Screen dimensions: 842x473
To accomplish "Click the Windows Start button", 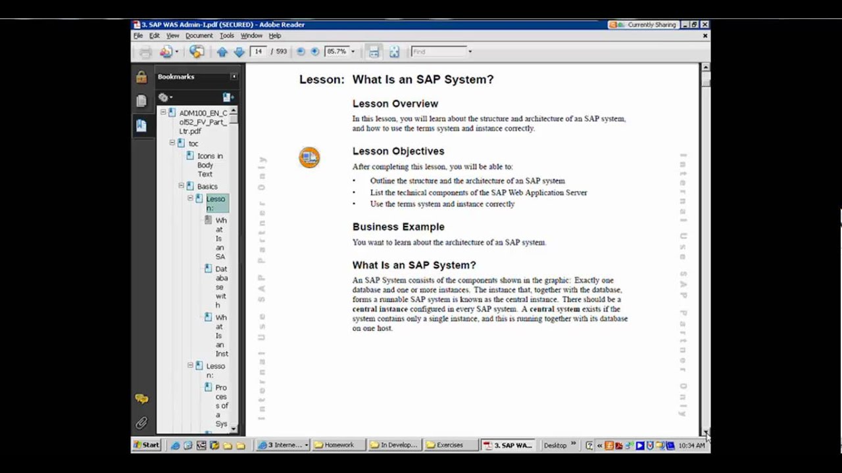I will [147, 445].
